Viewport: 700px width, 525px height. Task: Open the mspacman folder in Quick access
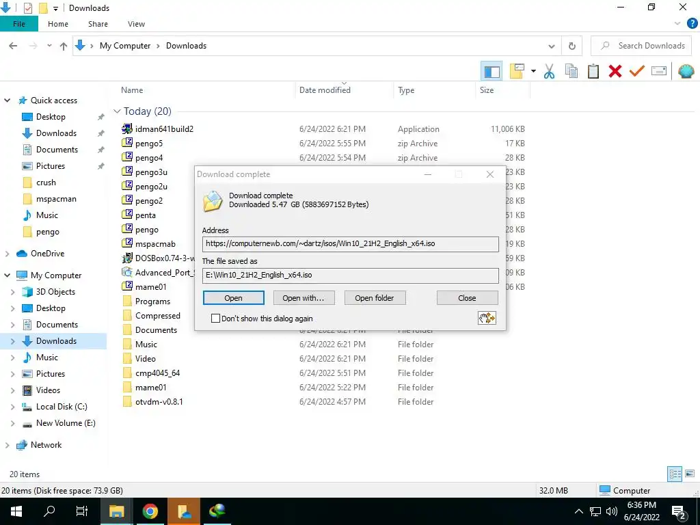click(x=56, y=199)
